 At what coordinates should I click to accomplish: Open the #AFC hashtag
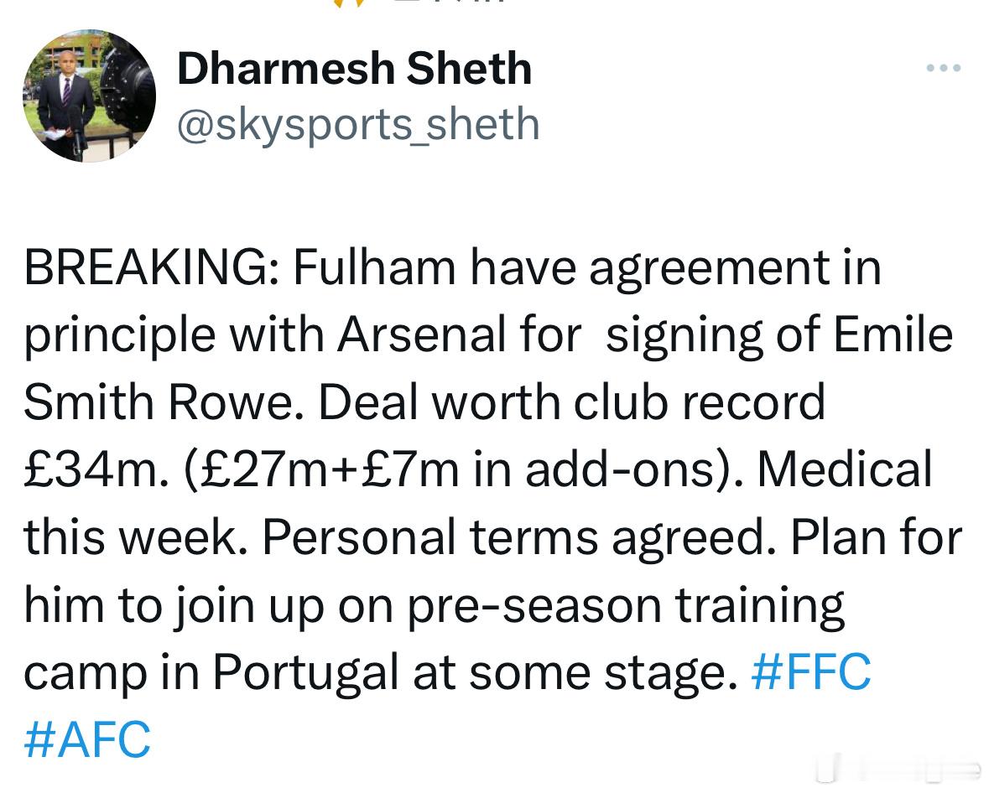click(88, 739)
